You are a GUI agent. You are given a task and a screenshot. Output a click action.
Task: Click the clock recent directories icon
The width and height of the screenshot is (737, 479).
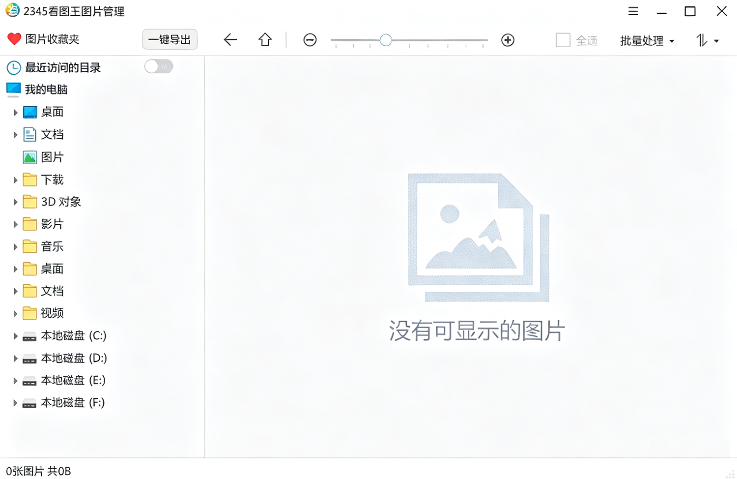pos(14,68)
